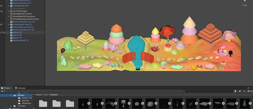Image resolution: width=253 pixels, height=109 pixels.
Task: Select EventSystem in the hierarchy
Action: [19, 8]
